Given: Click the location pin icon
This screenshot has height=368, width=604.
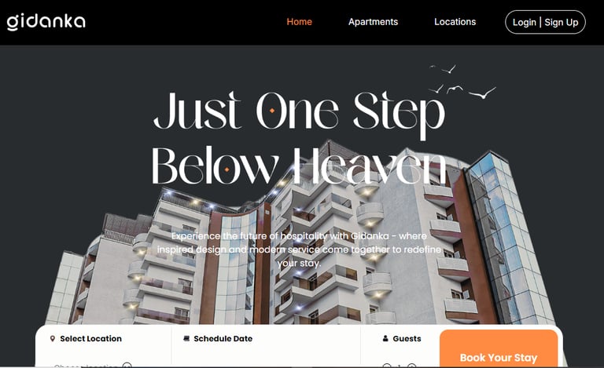Looking at the screenshot, I should (53, 338).
